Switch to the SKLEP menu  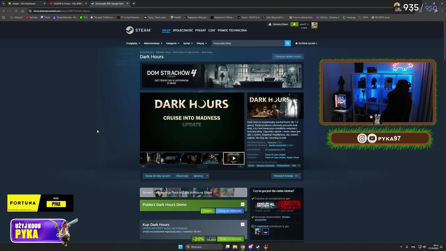[166, 30]
